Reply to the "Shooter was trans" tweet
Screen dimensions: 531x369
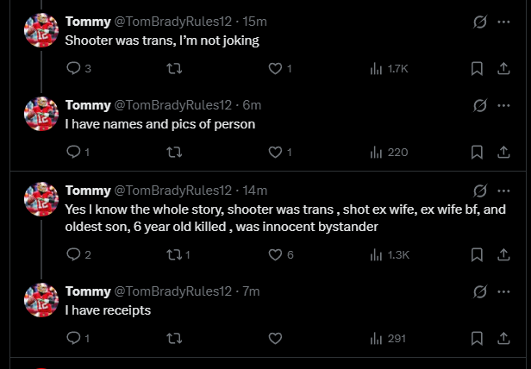click(x=73, y=69)
